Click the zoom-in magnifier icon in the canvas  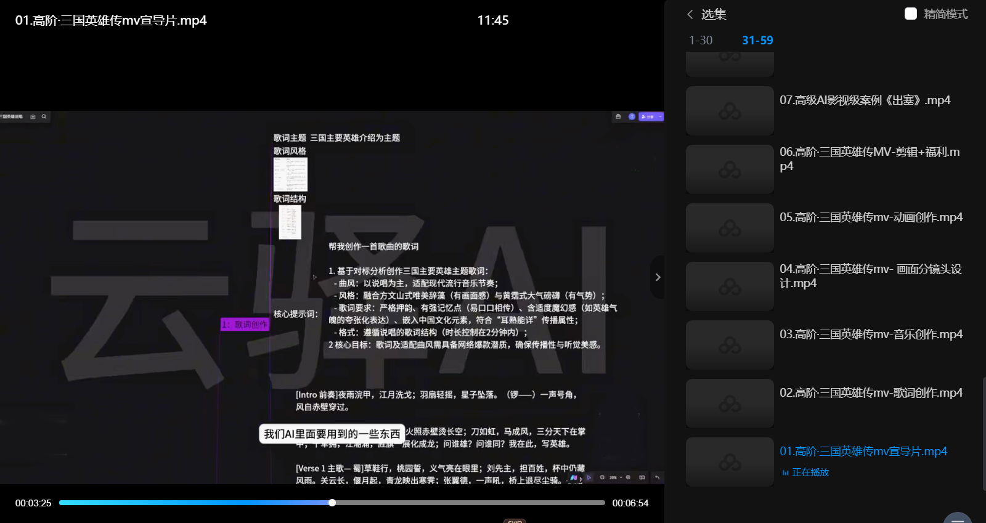point(628,477)
